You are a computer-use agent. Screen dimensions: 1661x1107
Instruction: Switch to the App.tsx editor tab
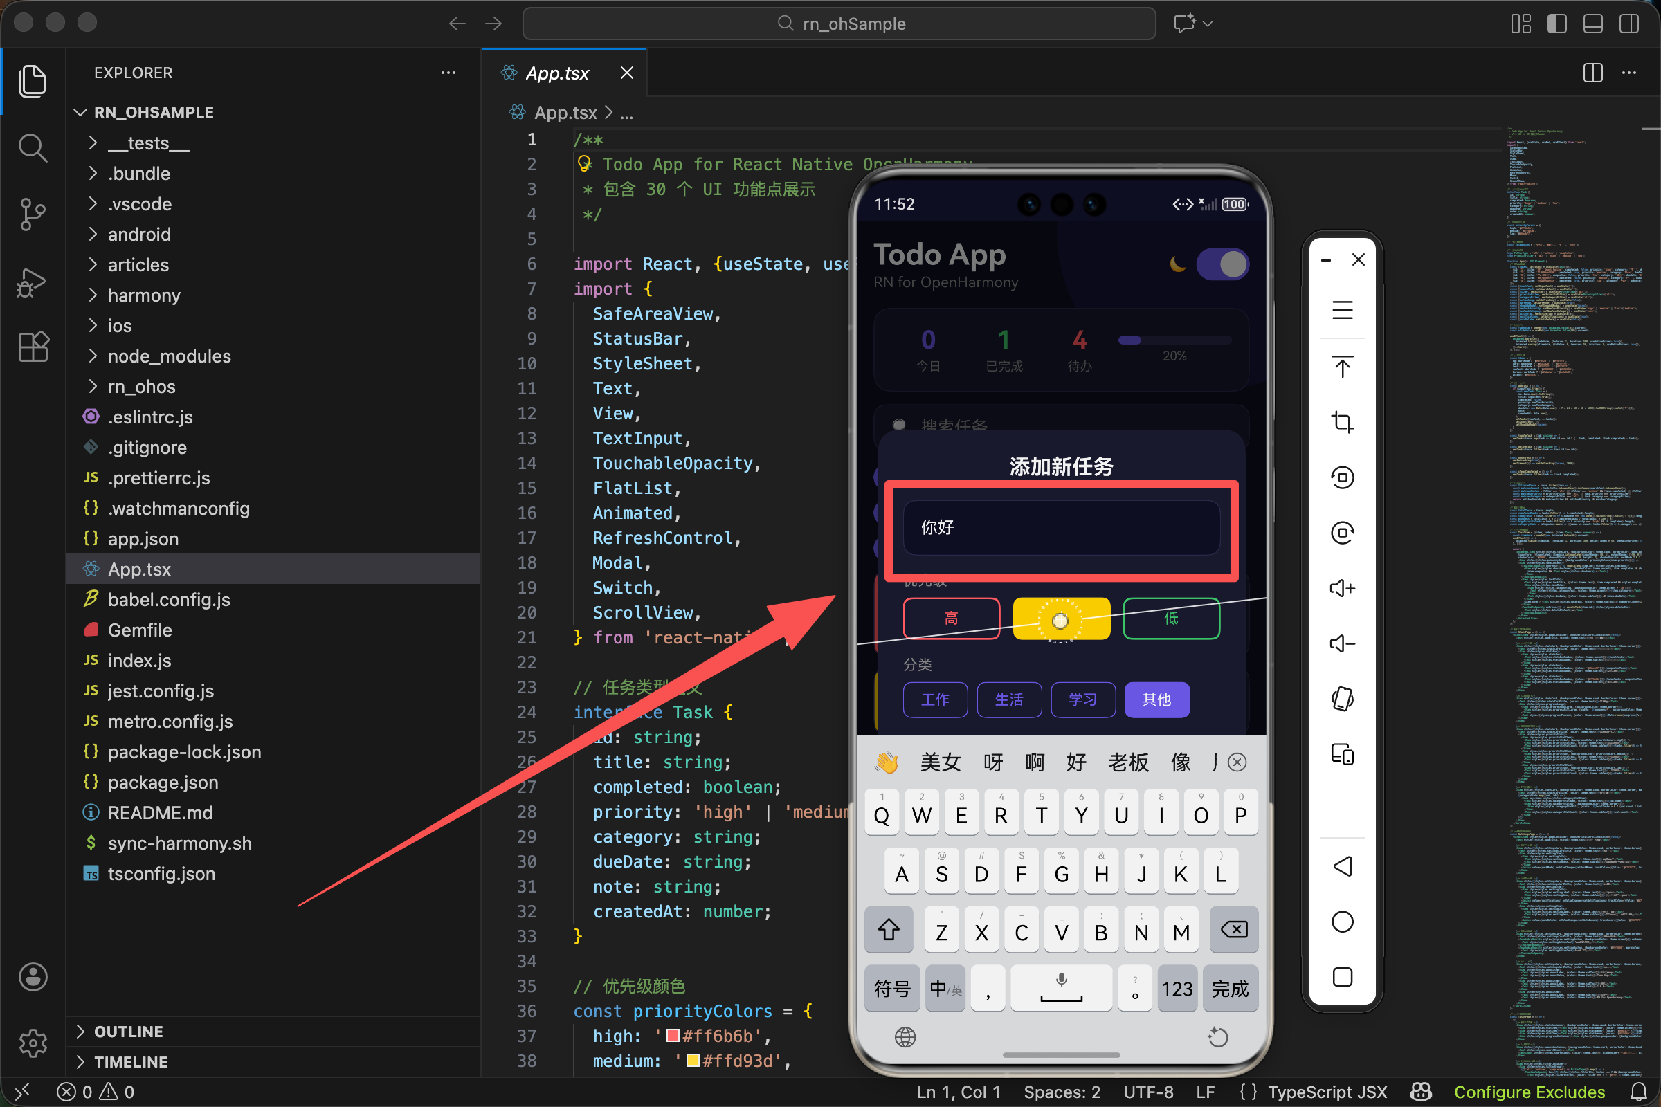(x=556, y=73)
